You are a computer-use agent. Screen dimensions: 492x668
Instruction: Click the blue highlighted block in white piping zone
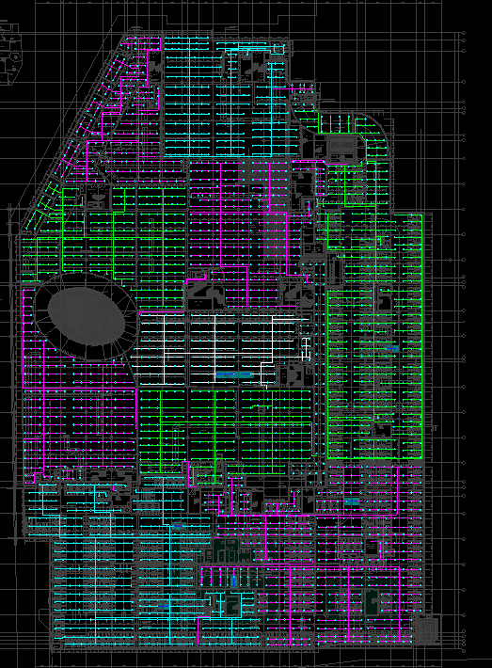pos(234,375)
